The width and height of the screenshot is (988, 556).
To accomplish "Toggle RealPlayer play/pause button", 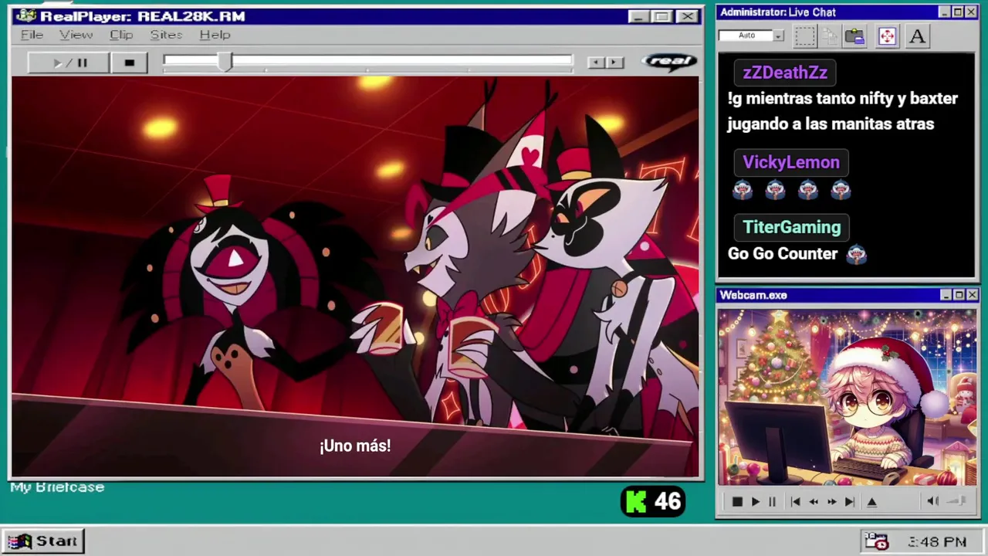I will (x=69, y=63).
